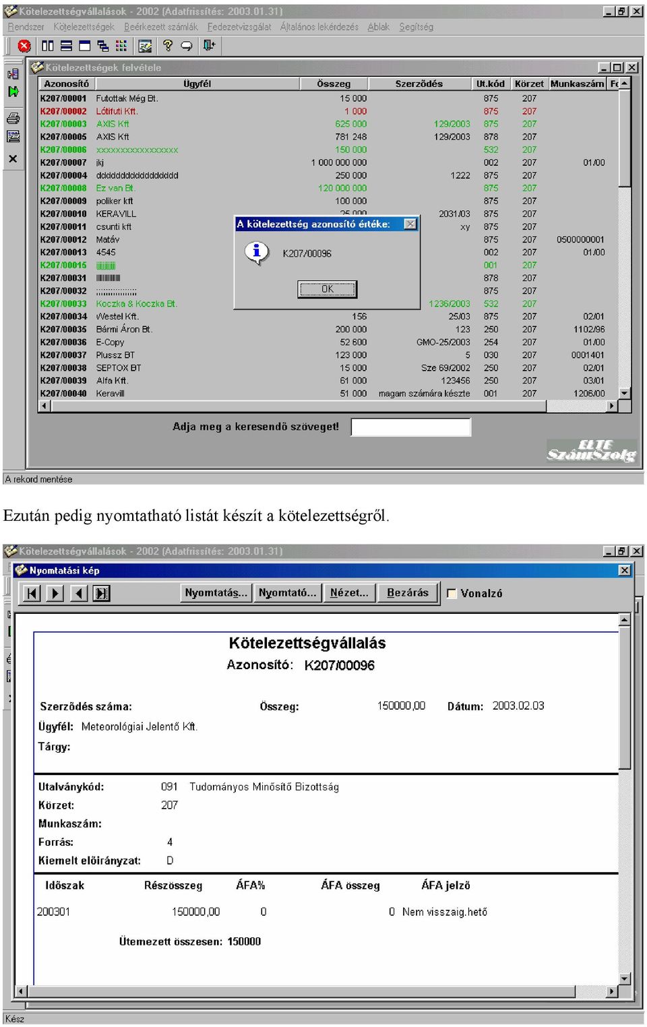Click the Nézet... button
This screenshot has width=647, height=1027.
[x=349, y=593]
